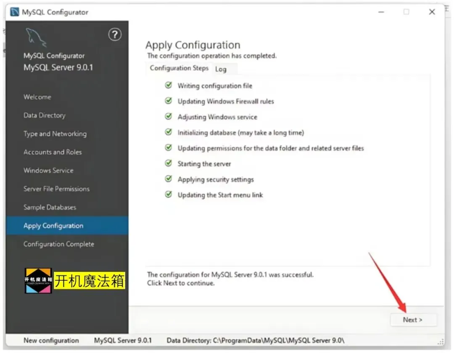The height and width of the screenshot is (353, 454).
Task: Click the MySQL Configurator title bar icon
Action: coord(14,12)
